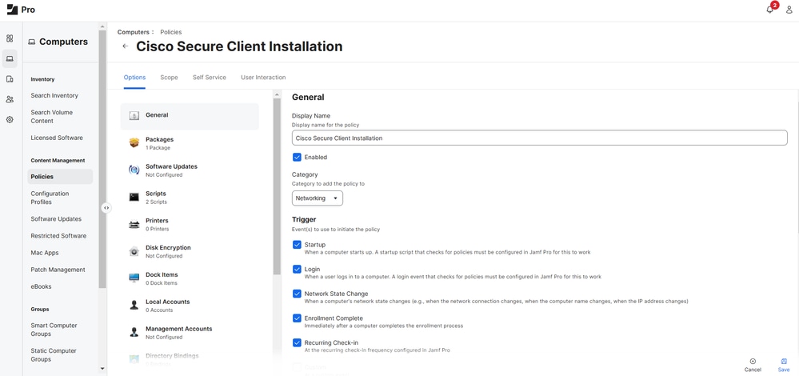Toggle the Recurring Check-in checkbox
The height and width of the screenshot is (376, 799).
click(297, 343)
